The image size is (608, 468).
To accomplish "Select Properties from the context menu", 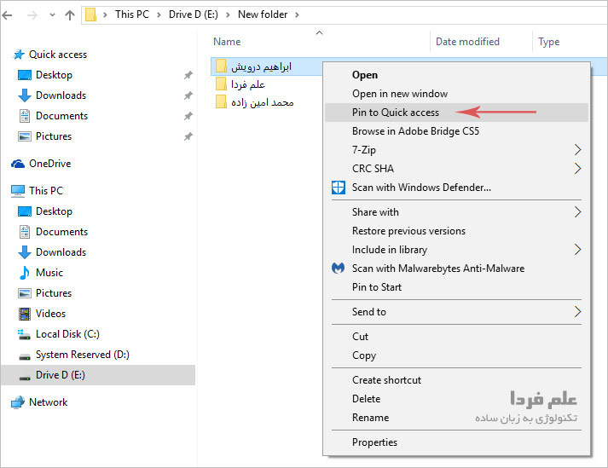I will [x=374, y=442].
